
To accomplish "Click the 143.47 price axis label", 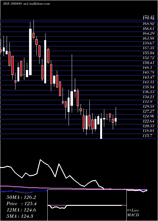I will [x=148, y=77].
